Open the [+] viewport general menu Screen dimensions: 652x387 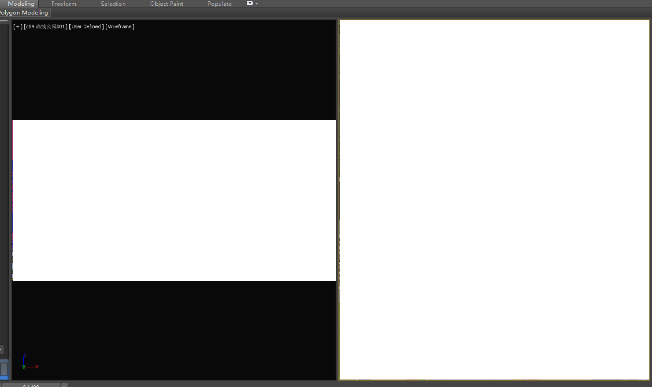[18, 26]
